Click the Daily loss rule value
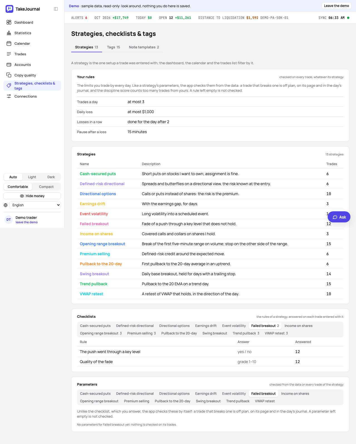The width and height of the screenshot is (356, 444). [141, 112]
